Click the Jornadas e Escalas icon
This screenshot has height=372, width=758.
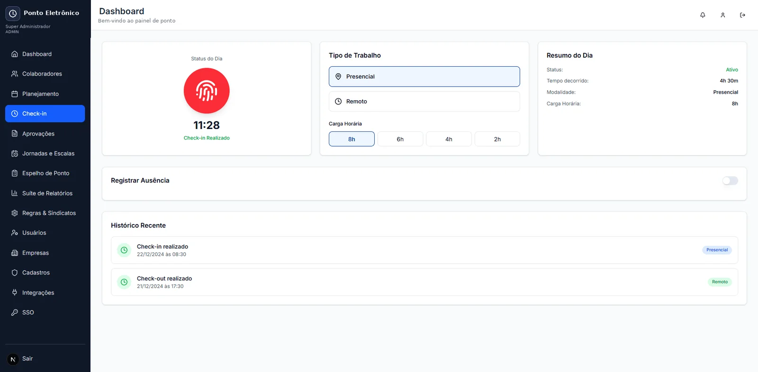(x=15, y=154)
